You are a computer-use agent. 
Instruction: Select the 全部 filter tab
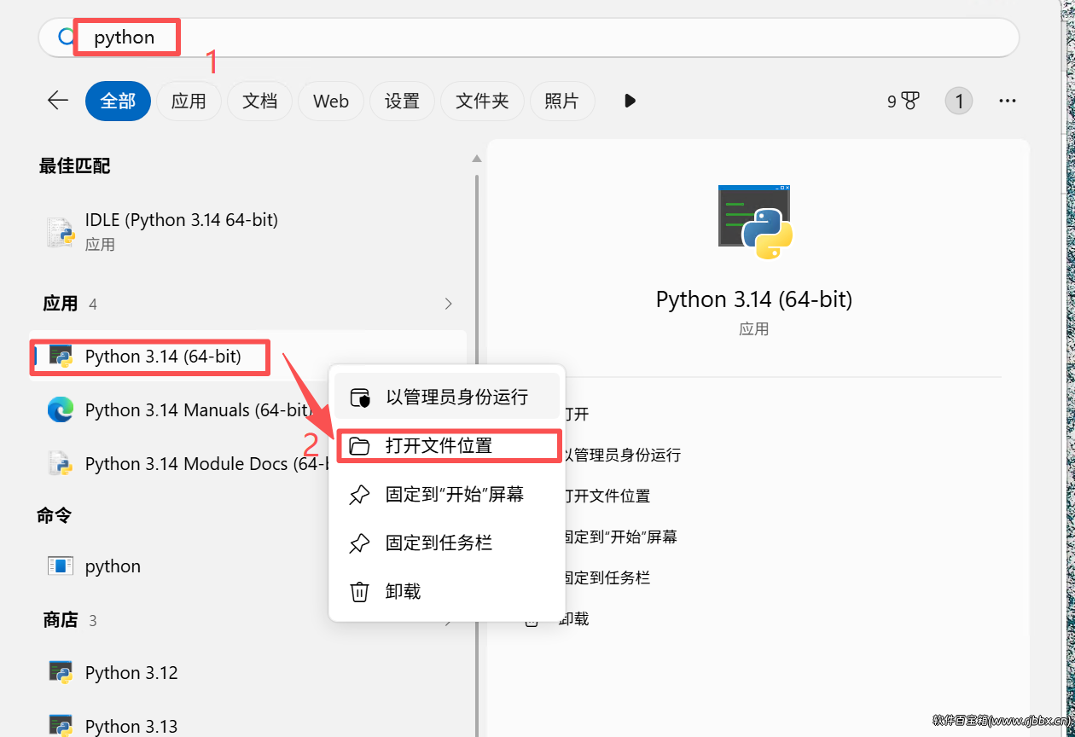coord(118,102)
